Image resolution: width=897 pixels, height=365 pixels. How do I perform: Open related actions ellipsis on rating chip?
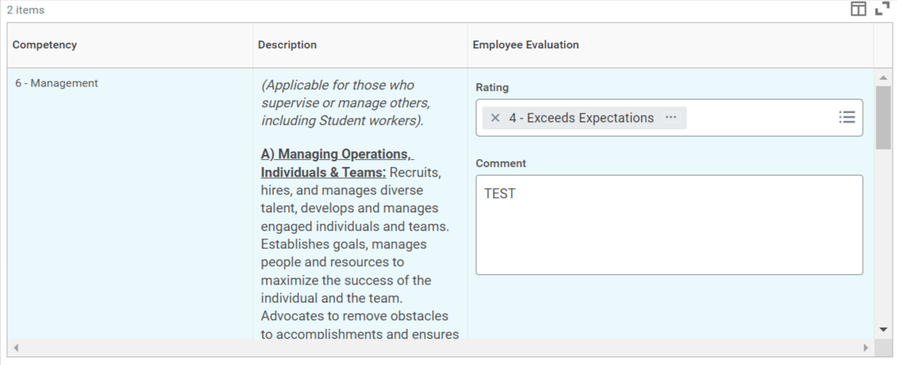click(x=671, y=118)
